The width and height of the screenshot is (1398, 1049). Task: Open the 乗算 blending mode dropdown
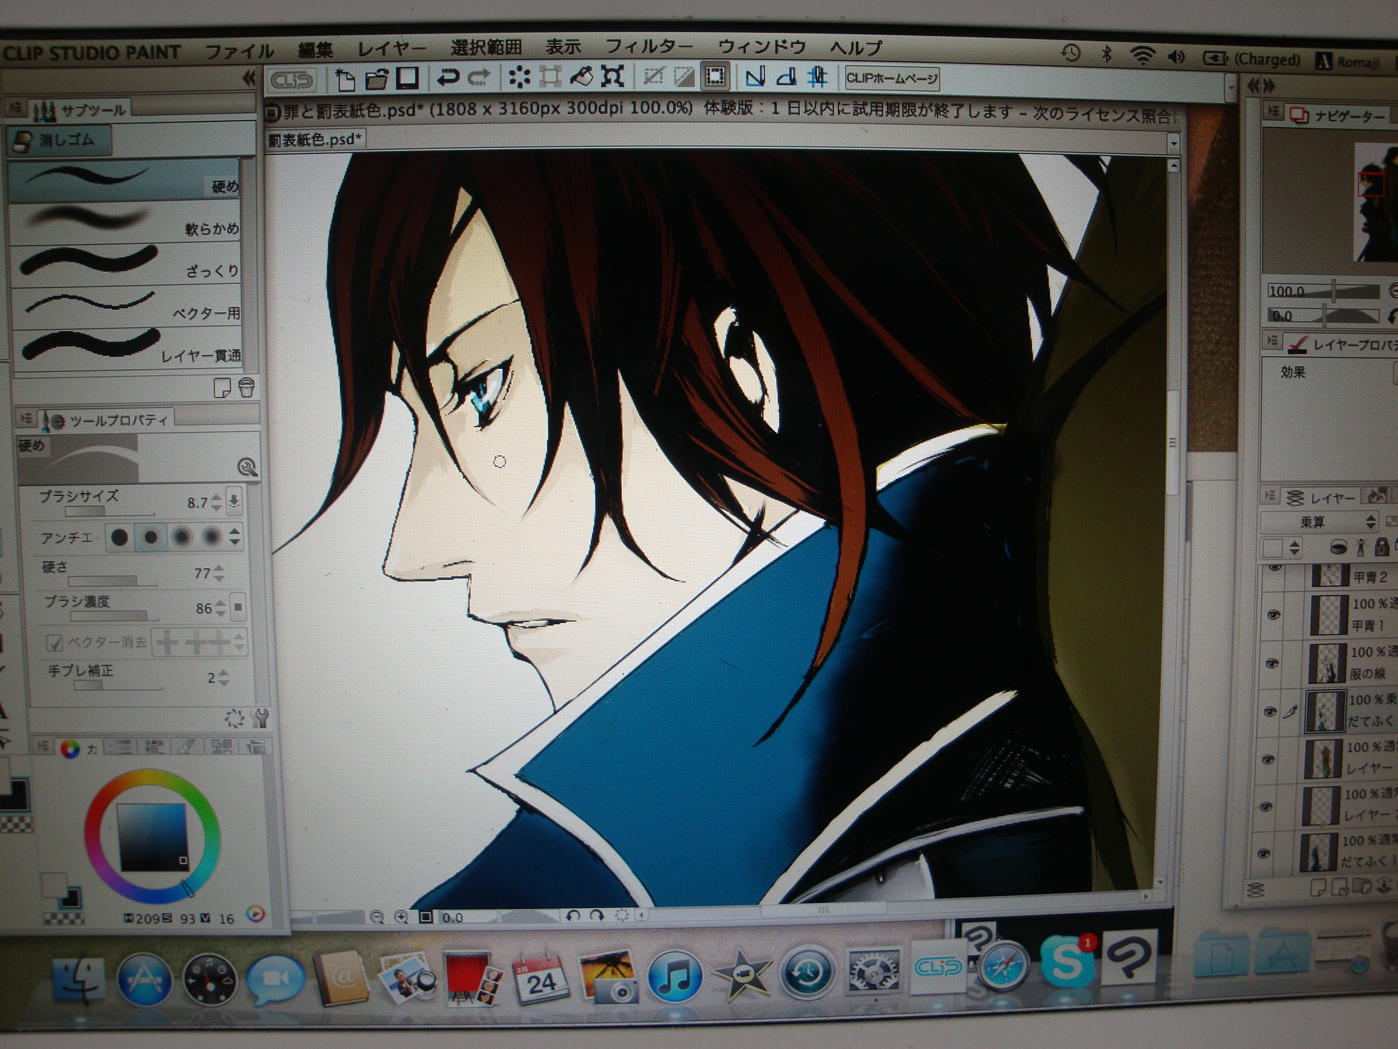pyautogui.click(x=1319, y=522)
